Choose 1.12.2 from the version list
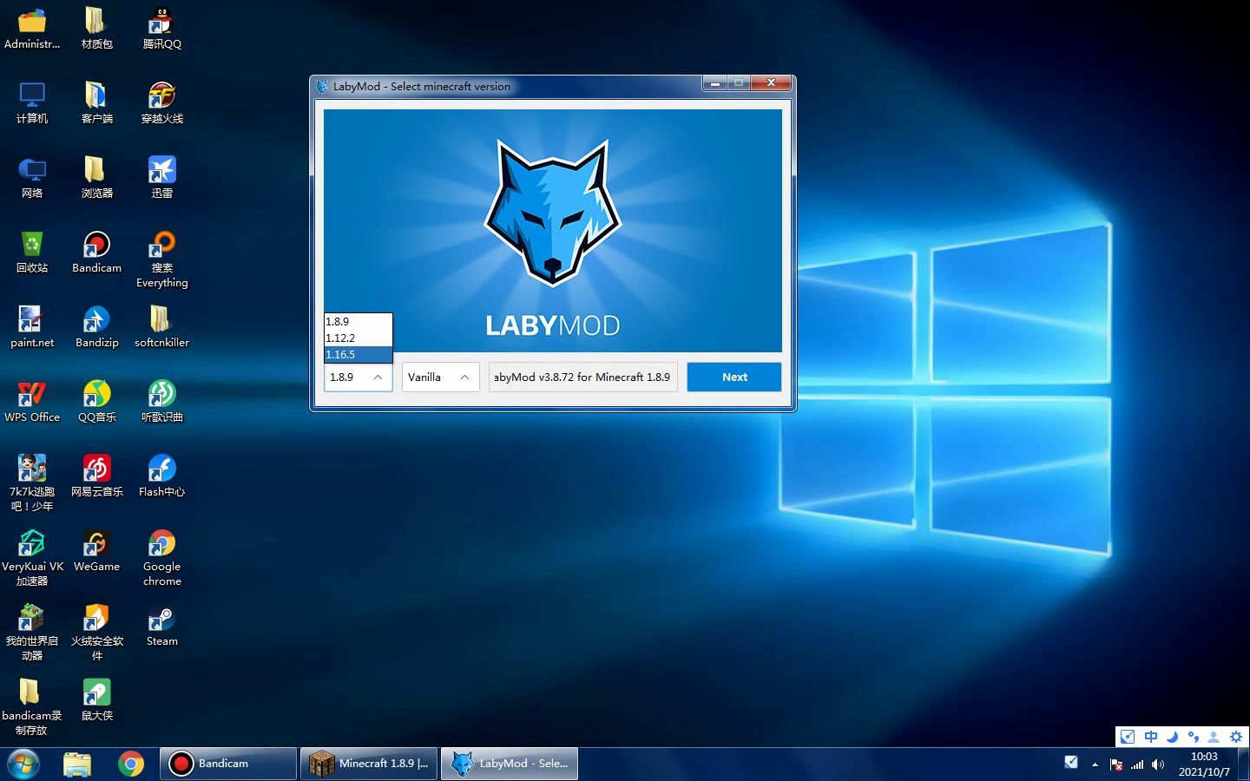This screenshot has width=1250, height=781. click(358, 338)
